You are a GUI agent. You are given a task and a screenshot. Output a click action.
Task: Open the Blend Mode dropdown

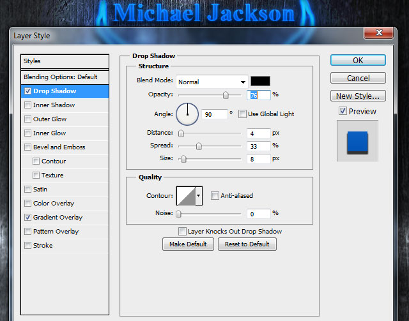pyautogui.click(x=212, y=82)
